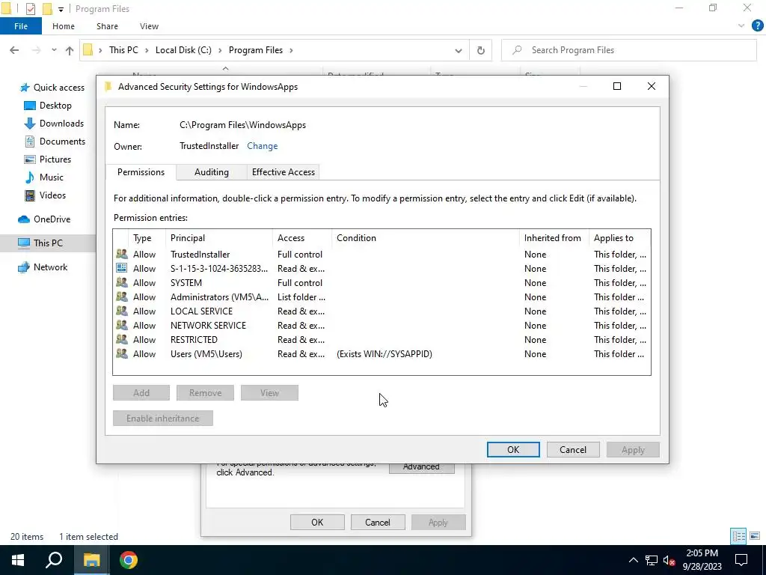This screenshot has width=766, height=575.
Task: Sort by the Principal column header
Action: (x=219, y=238)
